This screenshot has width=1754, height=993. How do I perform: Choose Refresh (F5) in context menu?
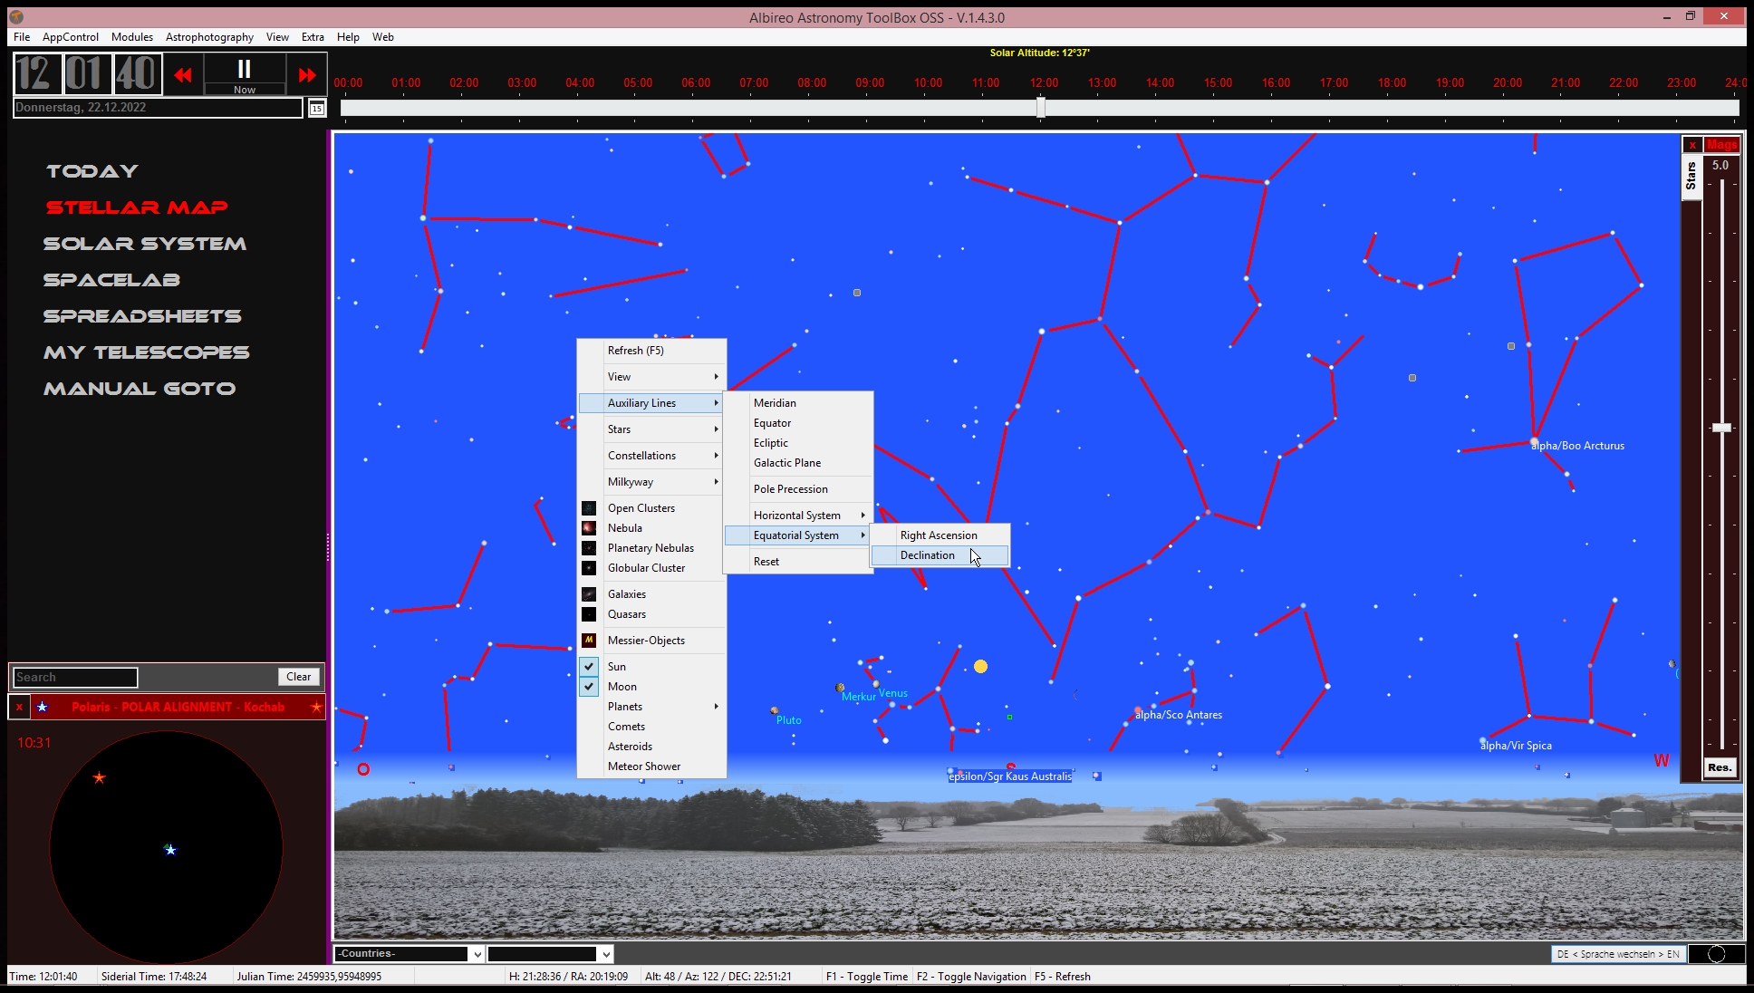(x=652, y=351)
